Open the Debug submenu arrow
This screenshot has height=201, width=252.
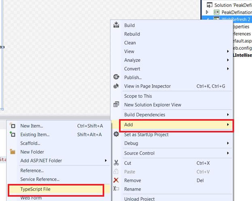click(228, 143)
